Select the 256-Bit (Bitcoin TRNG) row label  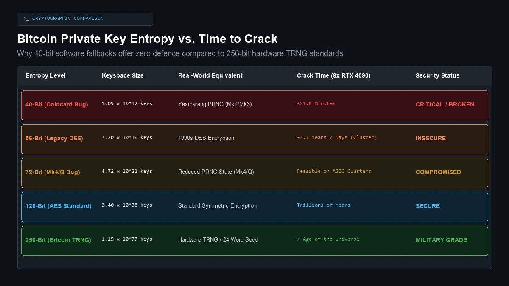coord(58,240)
